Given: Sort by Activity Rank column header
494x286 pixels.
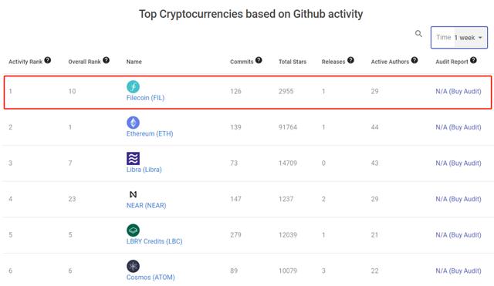Looking at the screenshot, I should coord(25,62).
